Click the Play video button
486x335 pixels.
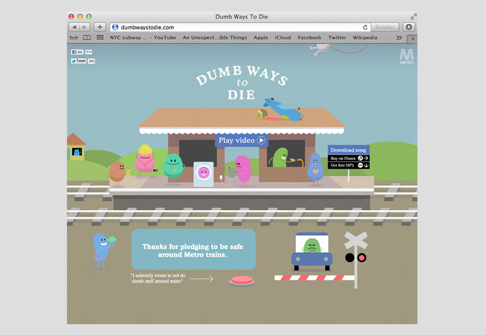(x=242, y=140)
